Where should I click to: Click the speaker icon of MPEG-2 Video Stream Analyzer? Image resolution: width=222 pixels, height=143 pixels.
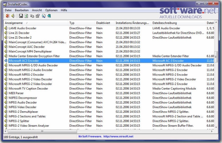coord(6,126)
